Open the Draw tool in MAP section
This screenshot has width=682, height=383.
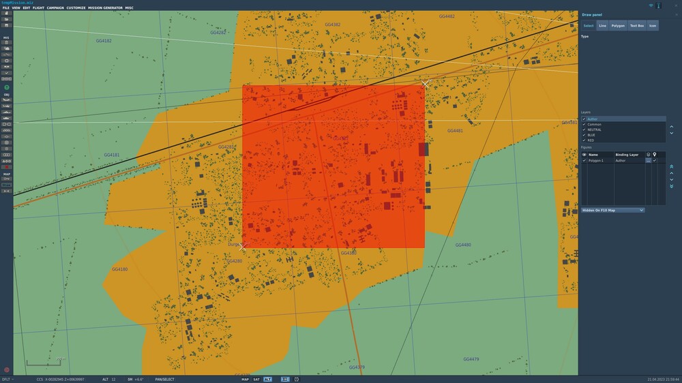(x=7, y=185)
